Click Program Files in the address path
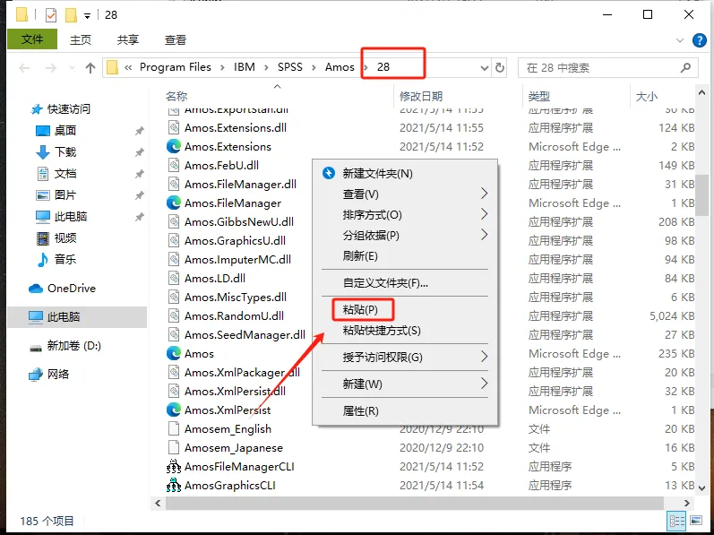The image size is (714, 535). pos(176,67)
